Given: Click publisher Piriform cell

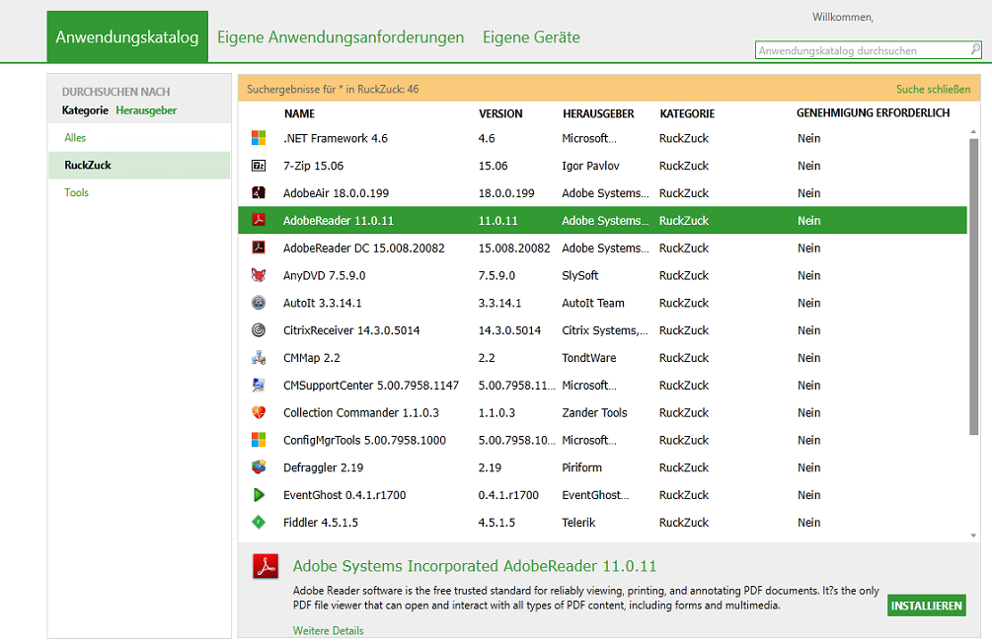Looking at the screenshot, I should pos(581,467).
